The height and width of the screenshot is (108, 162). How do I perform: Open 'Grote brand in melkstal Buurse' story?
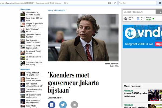click(33, 14)
